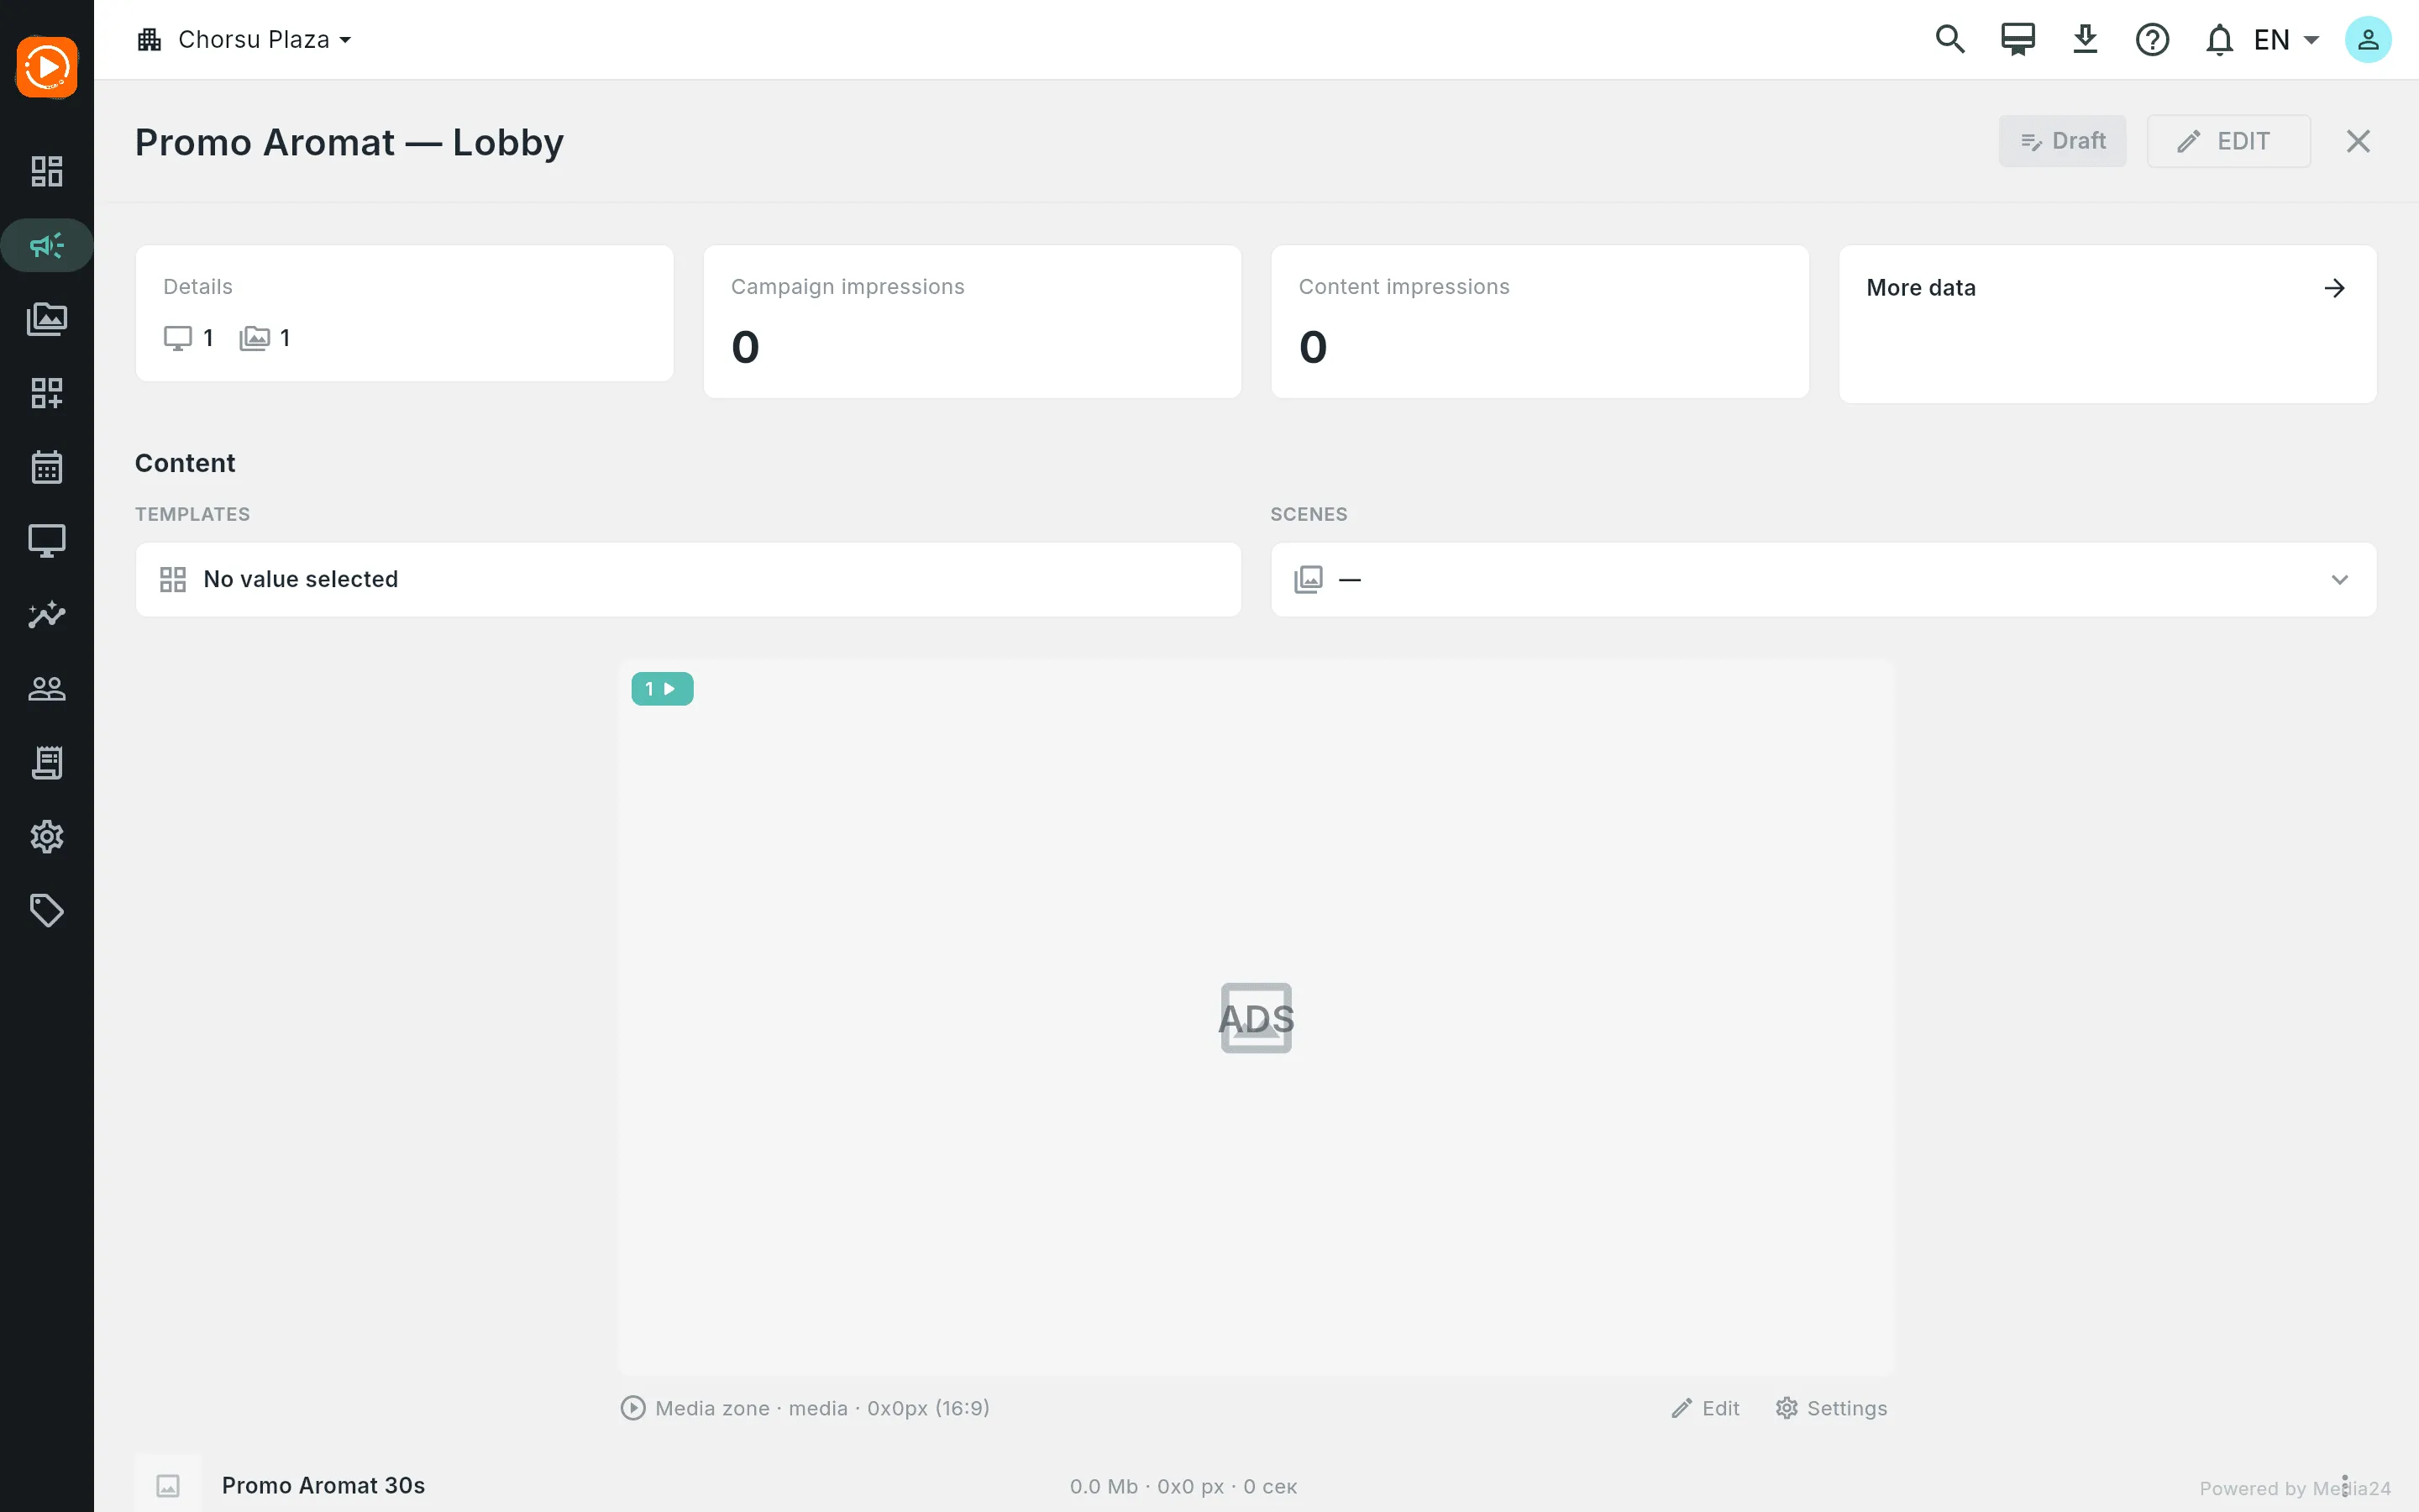Click the EDIT button for the campaign
The width and height of the screenshot is (2419, 1512).
(x=2228, y=141)
